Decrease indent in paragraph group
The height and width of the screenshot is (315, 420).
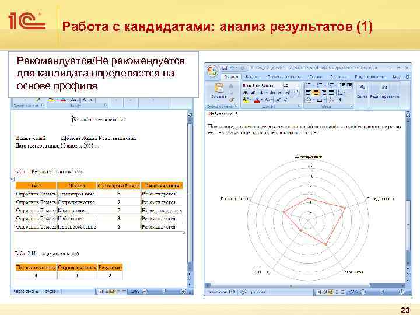coord(342,85)
